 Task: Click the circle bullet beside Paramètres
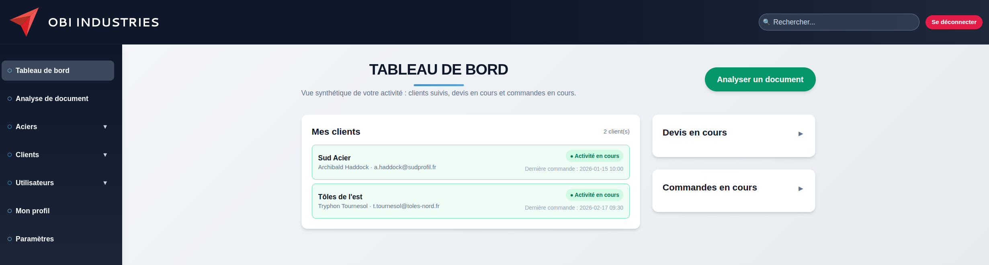10,239
